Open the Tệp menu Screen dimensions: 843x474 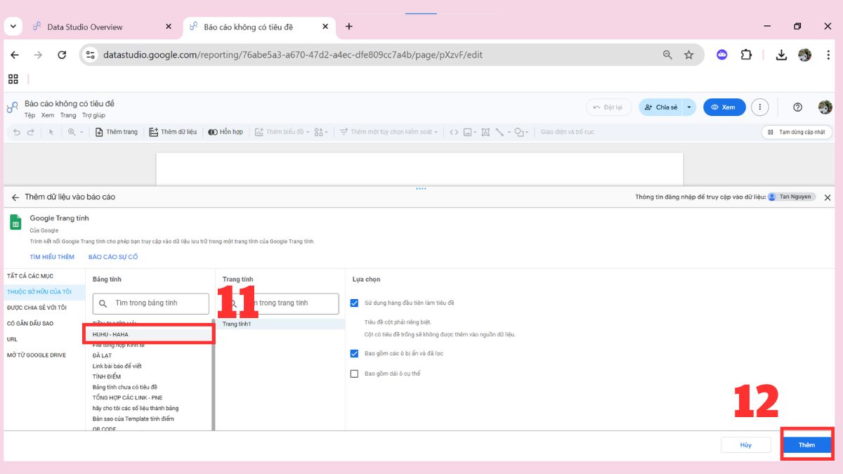[x=30, y=115]
